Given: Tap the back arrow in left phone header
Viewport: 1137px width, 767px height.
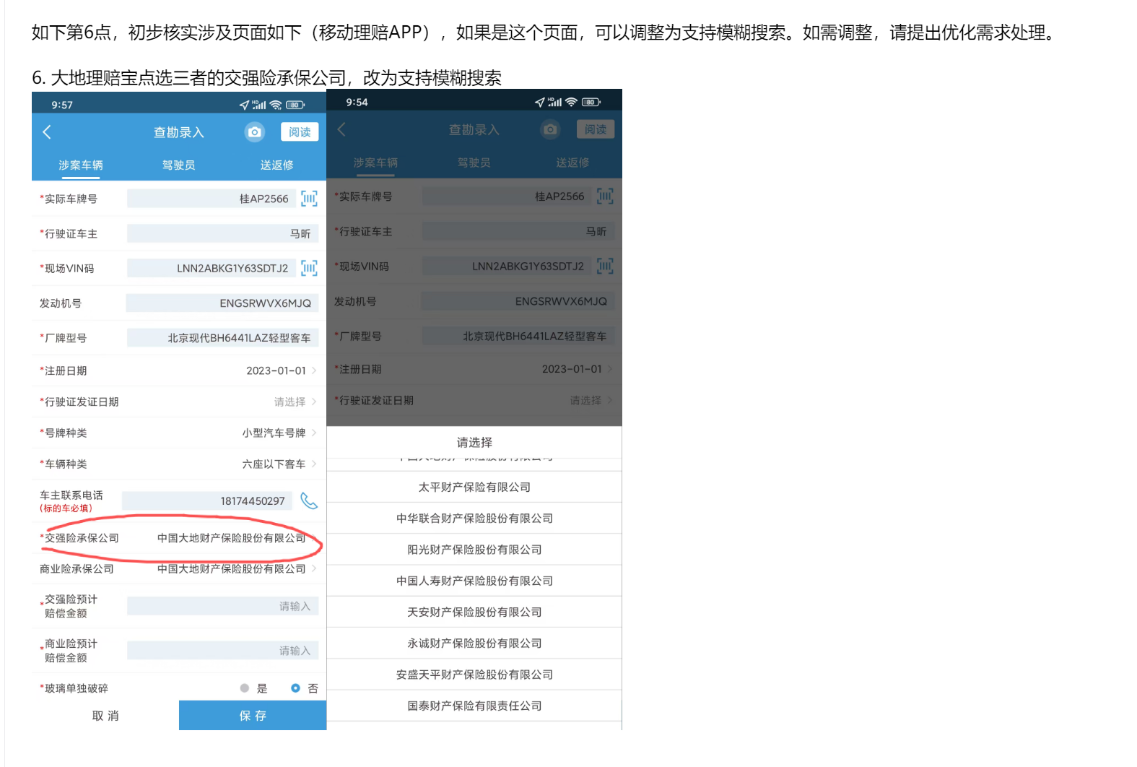Looking at the screenshot, I should [48, 132].
